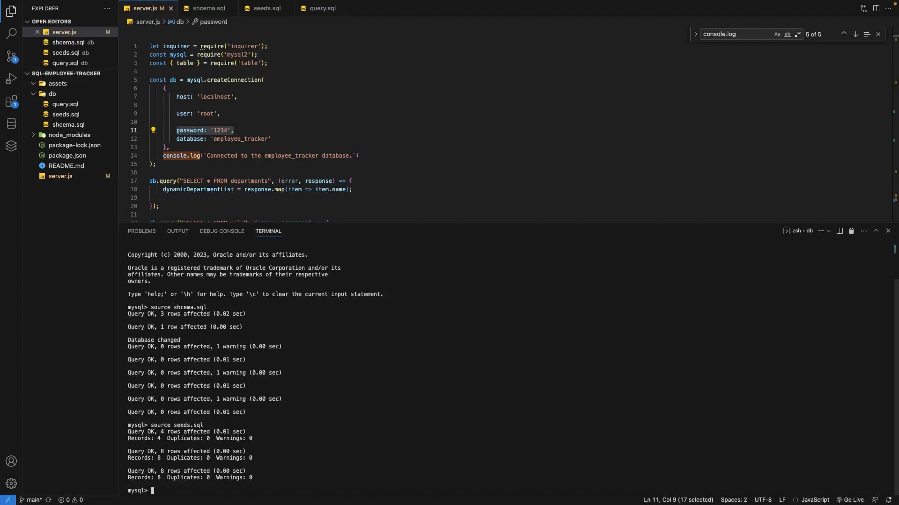Screen dimensions: 899x505
Task: Switch to the seeds.sql editor tab
Action: click(267, 8)
